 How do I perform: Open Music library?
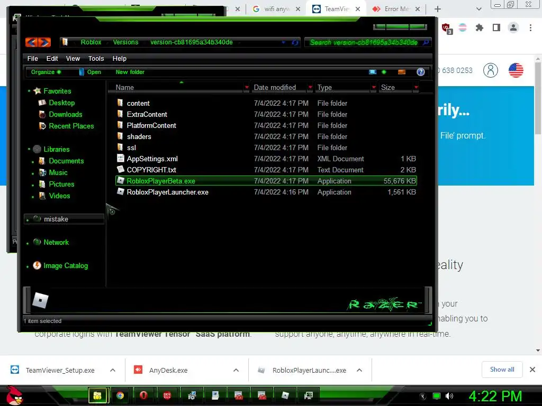[x=58, y=172]
